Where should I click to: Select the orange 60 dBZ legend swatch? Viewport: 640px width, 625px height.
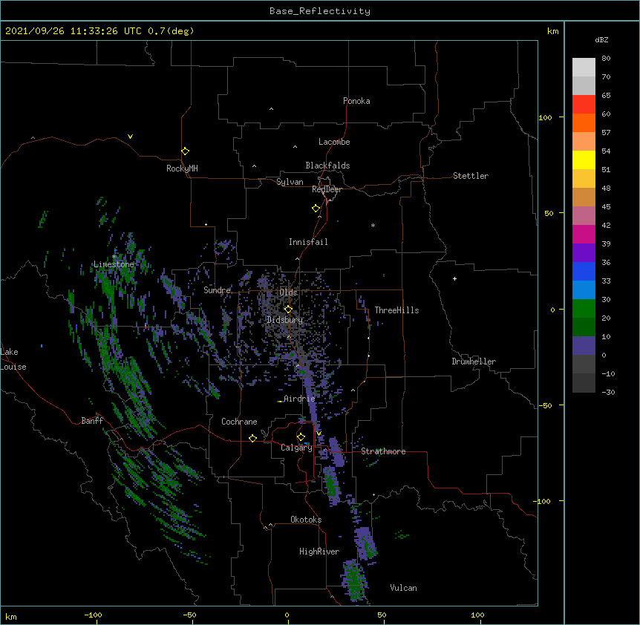pyautogui.click(x=584, y=122)
